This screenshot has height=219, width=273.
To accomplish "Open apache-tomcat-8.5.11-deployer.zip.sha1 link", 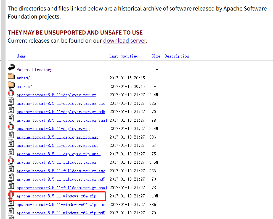I will point(59,154).
